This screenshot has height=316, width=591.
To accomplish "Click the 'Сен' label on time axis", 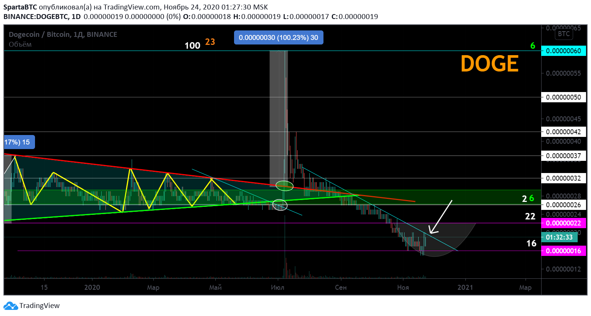I will pos(341,287).
